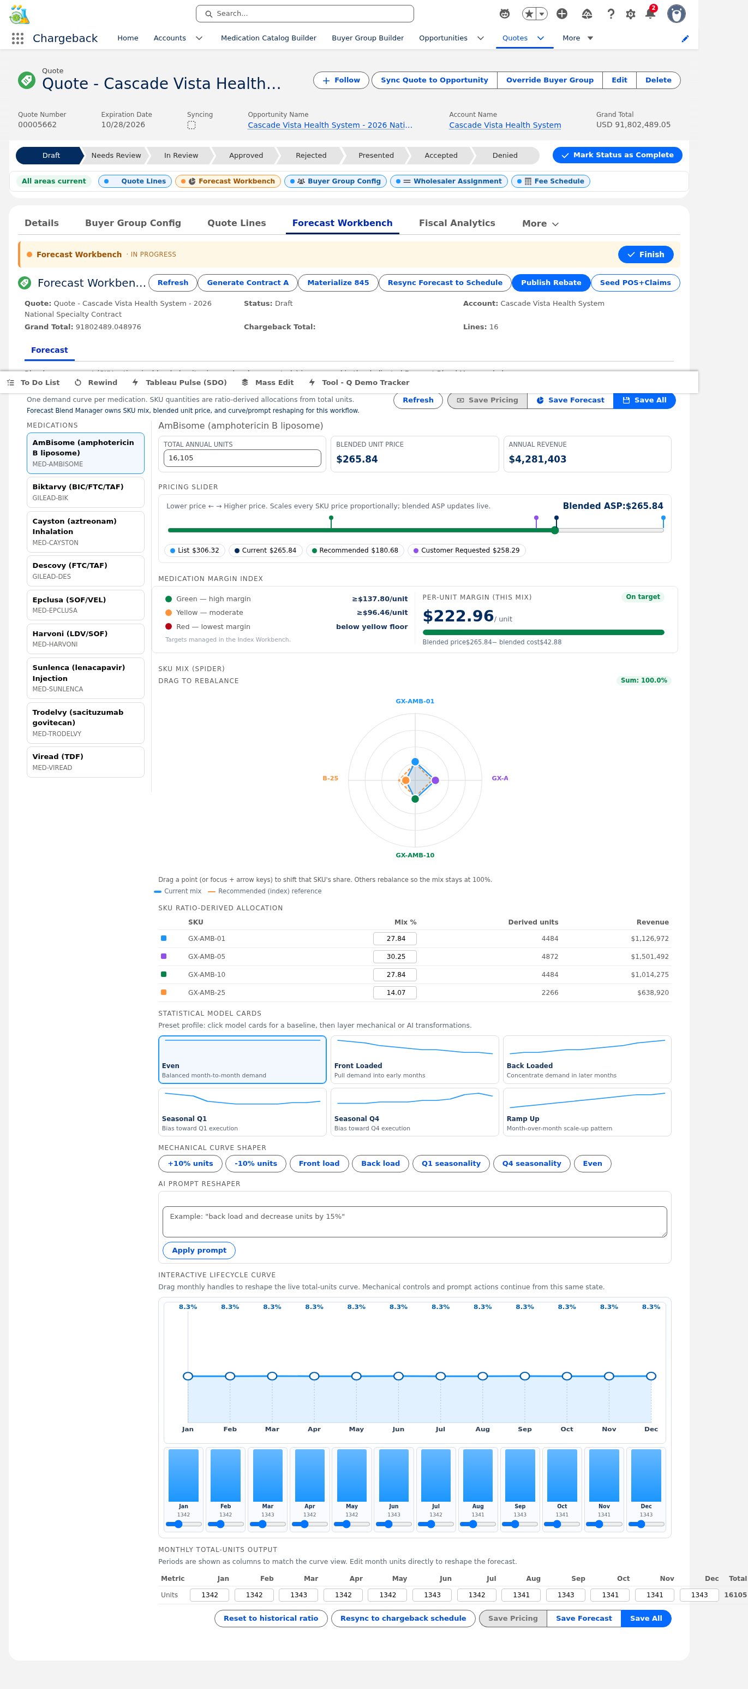Select the Seasonal Q1 model card

click(242, 1112)
